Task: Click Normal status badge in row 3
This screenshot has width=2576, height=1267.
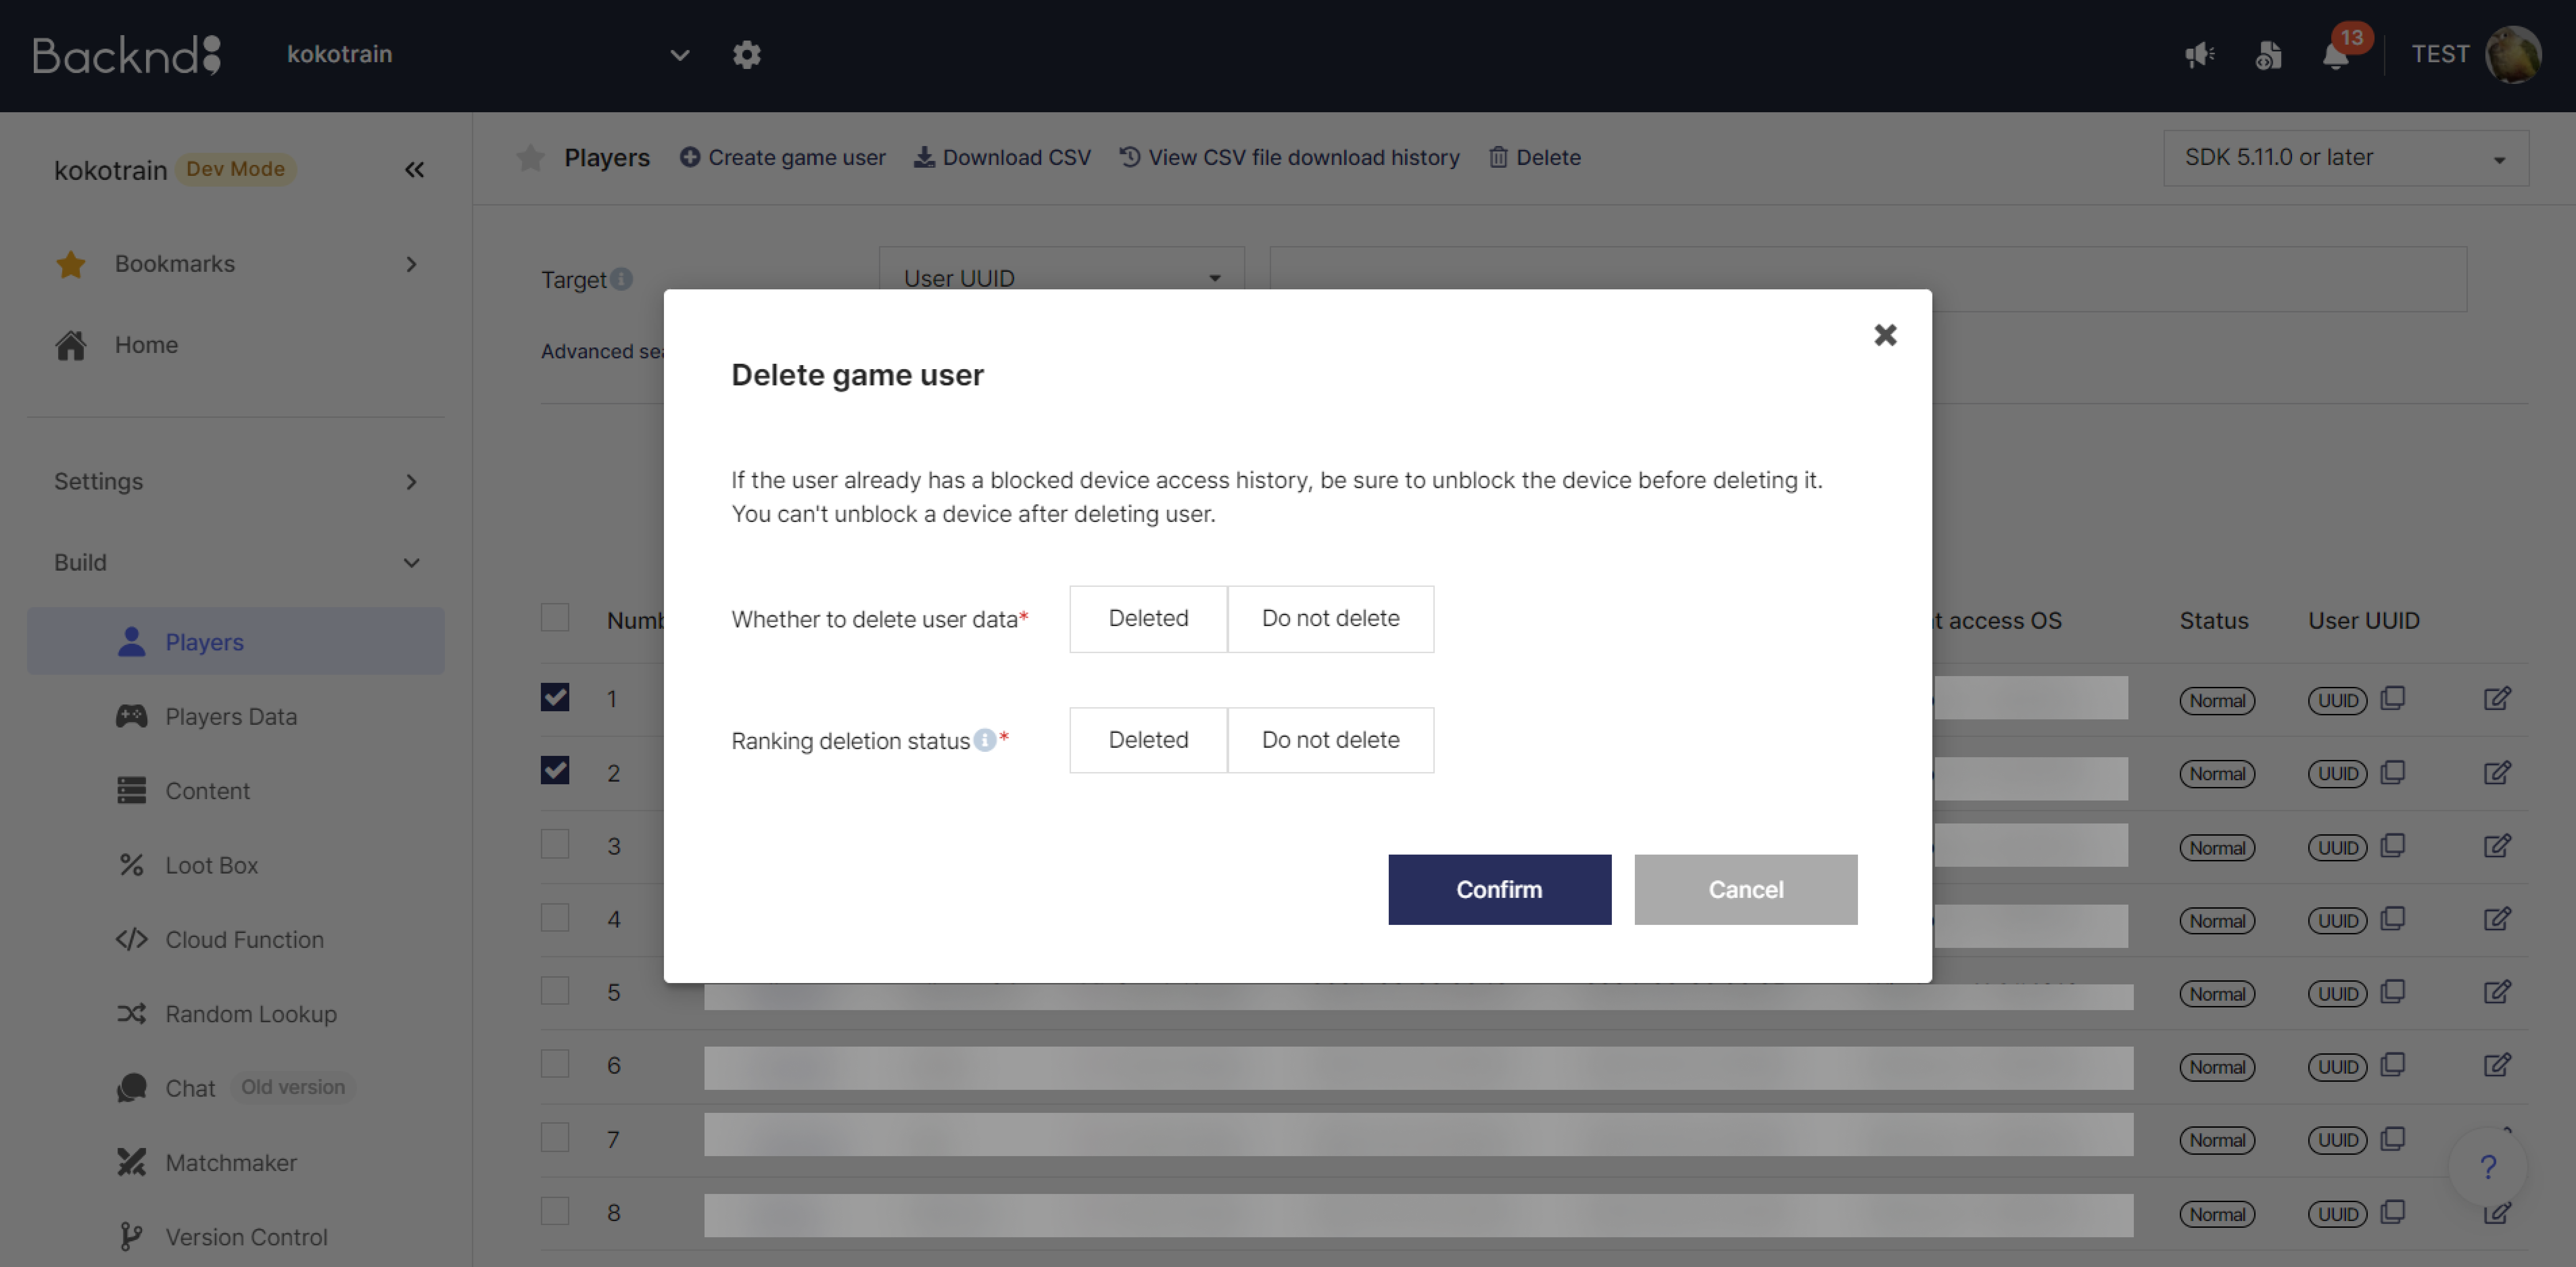Action: pyautogui.click(x=2217, y=848)
